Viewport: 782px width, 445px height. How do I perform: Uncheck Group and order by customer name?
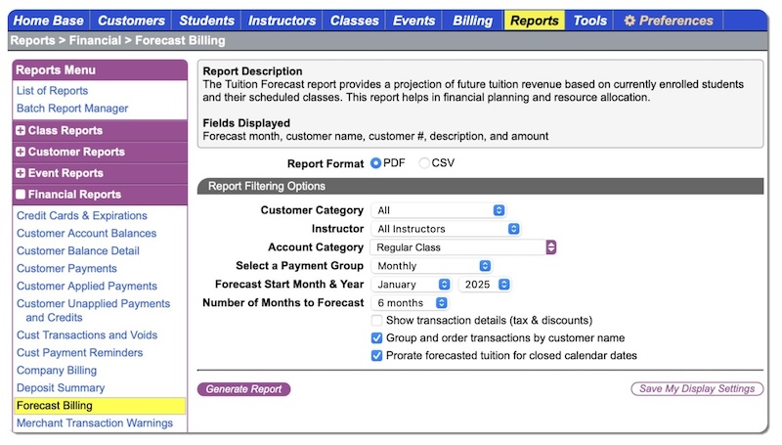[377, 338]
